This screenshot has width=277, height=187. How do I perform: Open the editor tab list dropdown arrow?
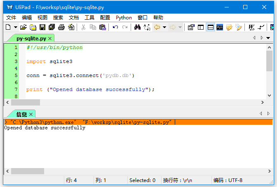click(x=268, y=38)
